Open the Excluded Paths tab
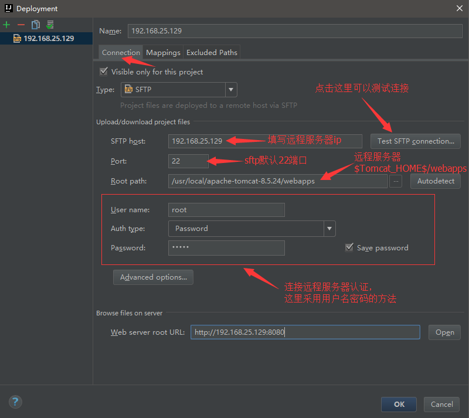The image size is (469, 418). point(212,52)
